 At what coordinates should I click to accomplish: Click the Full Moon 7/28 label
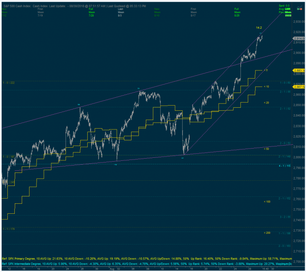pyautogui.click(x=92, y=12)
